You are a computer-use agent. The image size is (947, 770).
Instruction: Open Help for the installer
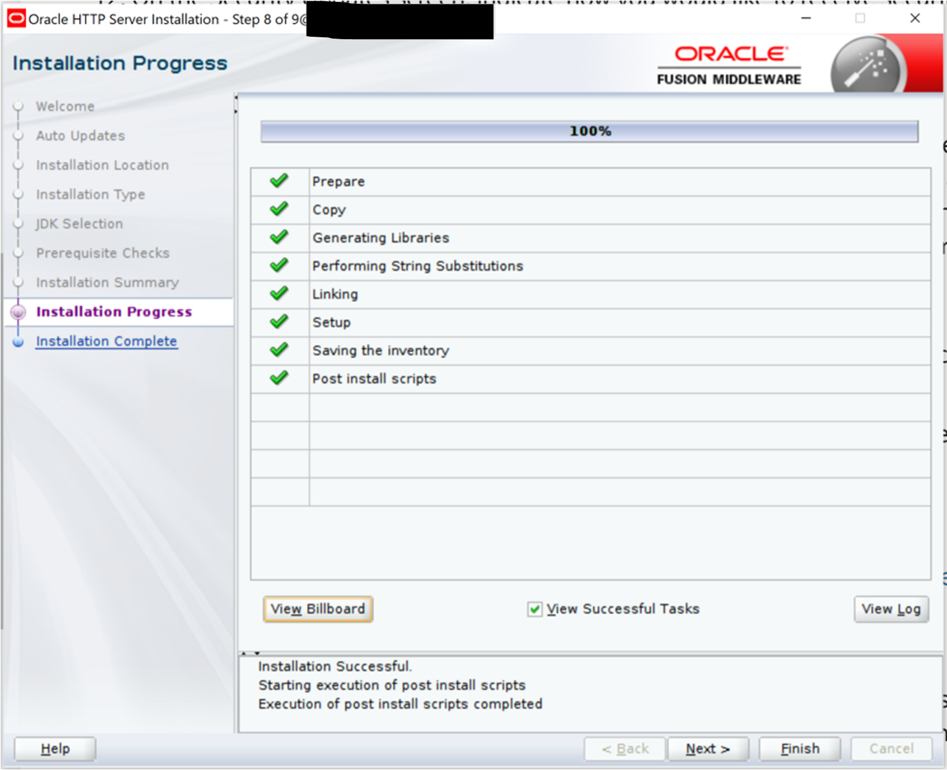[55, 749]
